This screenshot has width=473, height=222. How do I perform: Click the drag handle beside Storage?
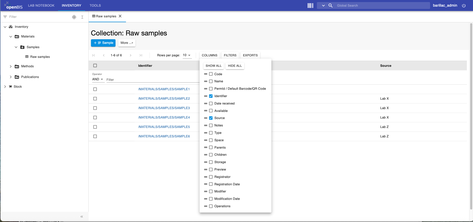pyautogui.click(x=206, y=162)
